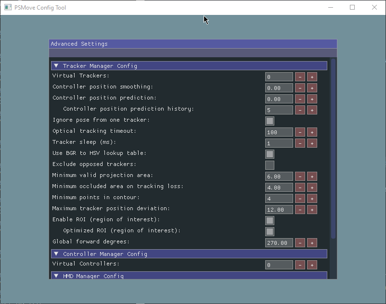This screenshot has height=304, width=386.
Task: Click prediction history value field showing 5
Action: coord(279,110)
